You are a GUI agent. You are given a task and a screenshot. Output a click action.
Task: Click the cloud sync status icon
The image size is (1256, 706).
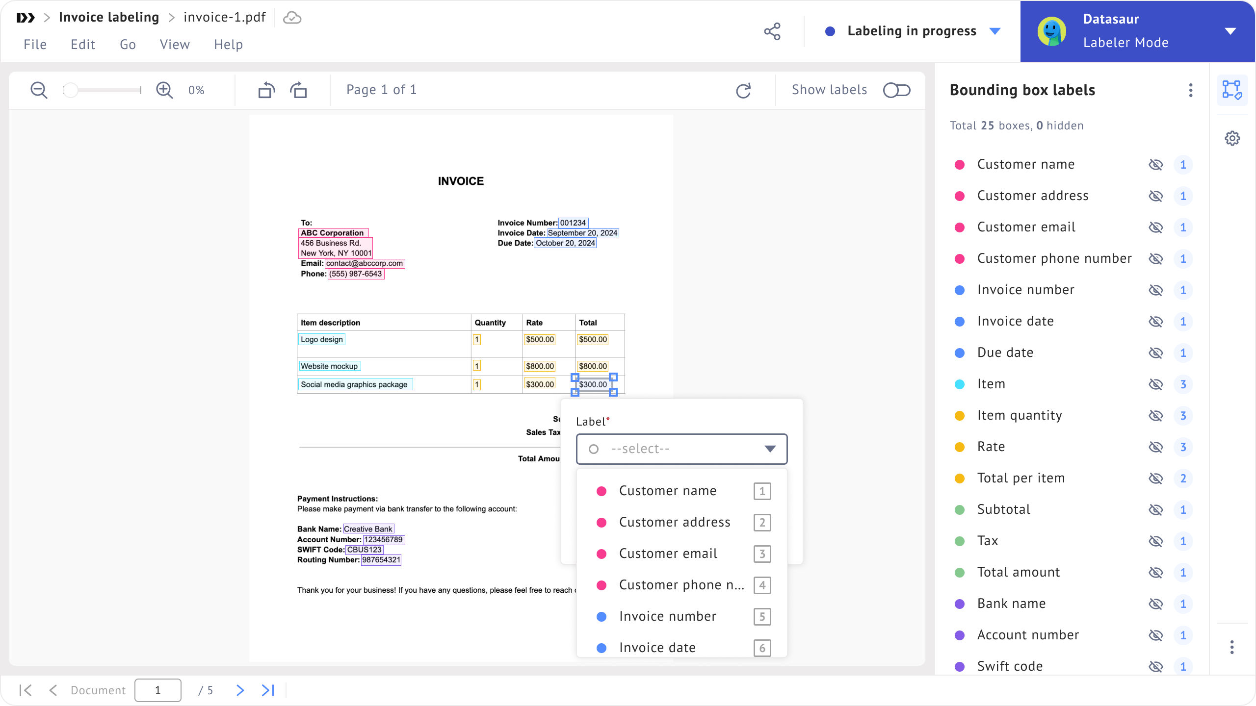click(292, 18)
